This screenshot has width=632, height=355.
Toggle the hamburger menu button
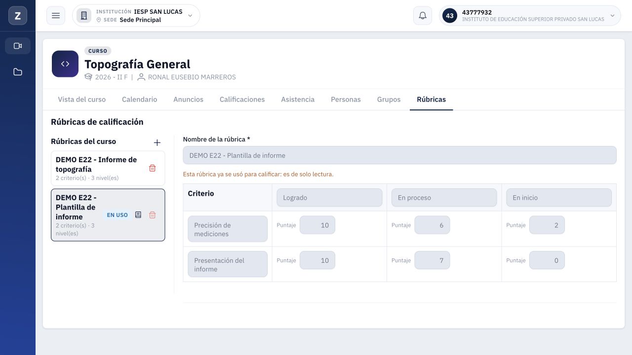click(56, 16)
